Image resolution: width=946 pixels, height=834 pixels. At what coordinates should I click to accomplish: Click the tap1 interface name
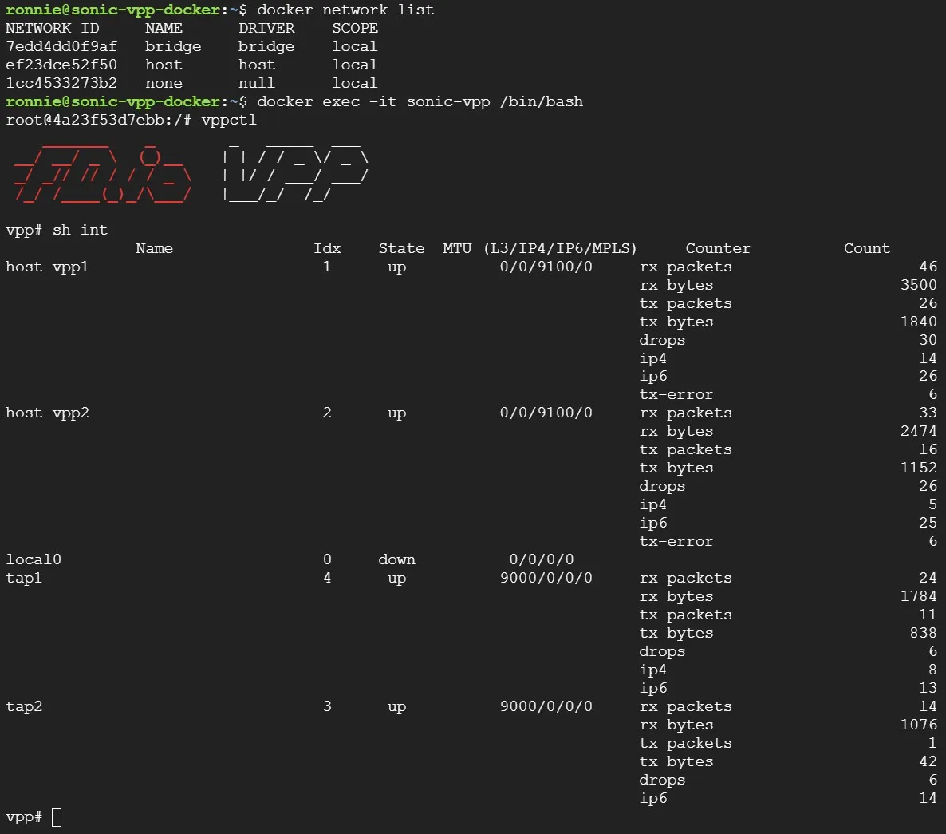23,578
